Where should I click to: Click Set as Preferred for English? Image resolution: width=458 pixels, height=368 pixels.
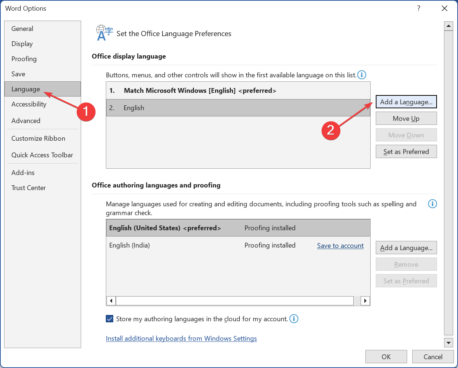pyautogui.click(x=406, y=151)
